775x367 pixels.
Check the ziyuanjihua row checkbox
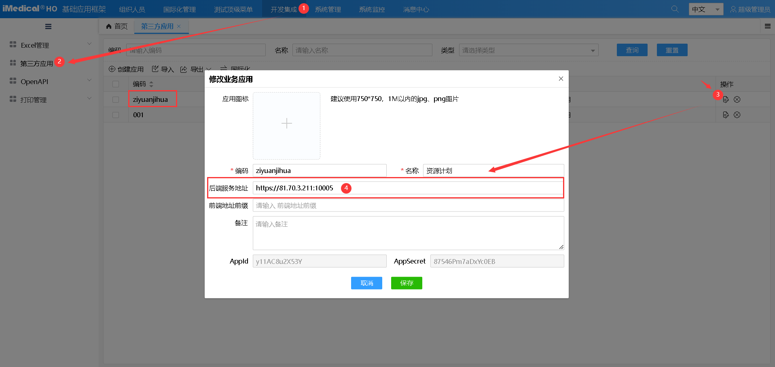pos(116,99)
